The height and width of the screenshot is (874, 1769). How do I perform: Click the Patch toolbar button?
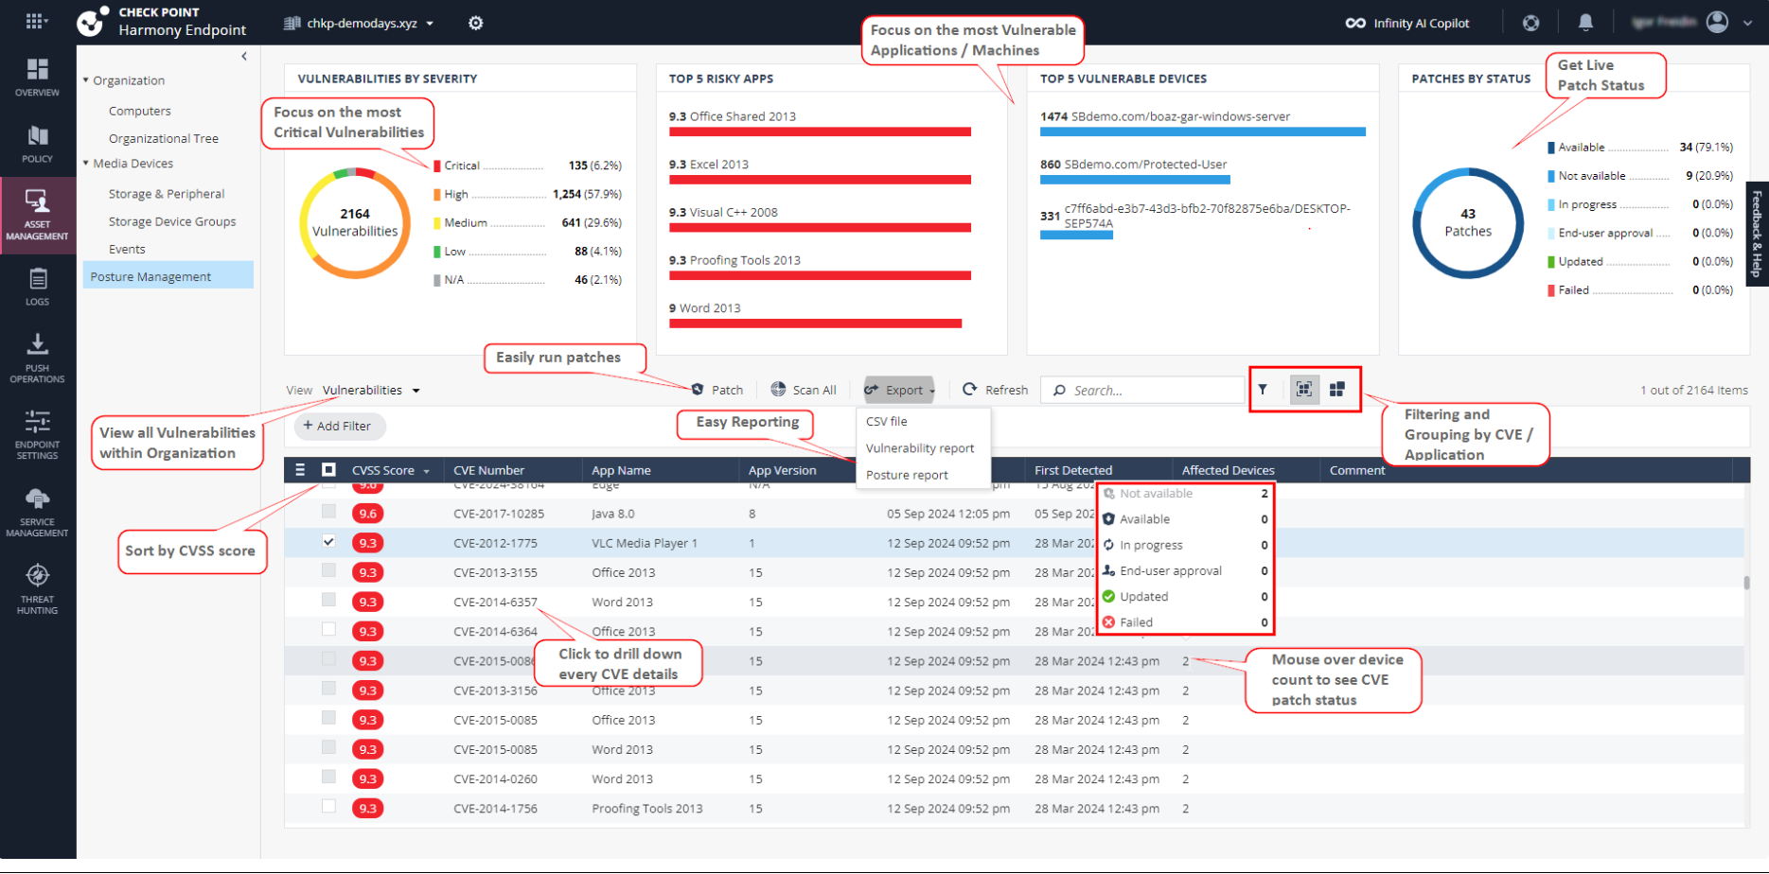point(717,390)
